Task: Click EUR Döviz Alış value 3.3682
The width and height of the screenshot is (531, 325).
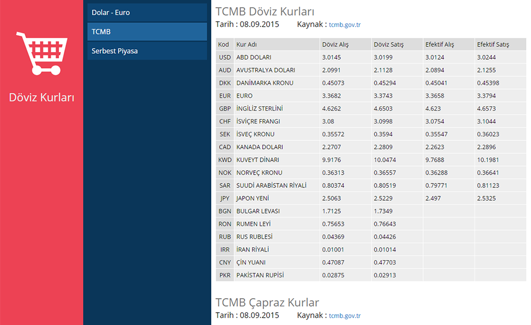Action: pyautogui.click(x=331, y=96)
